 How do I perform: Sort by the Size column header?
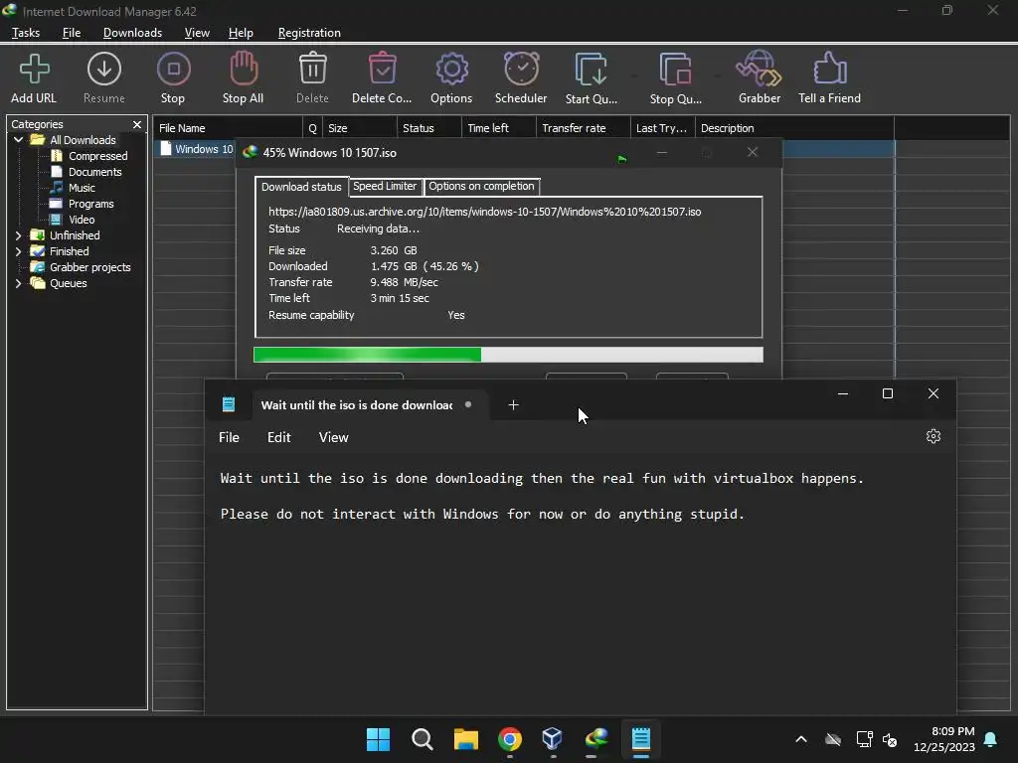pyautogui.click(x=360, y=128)
